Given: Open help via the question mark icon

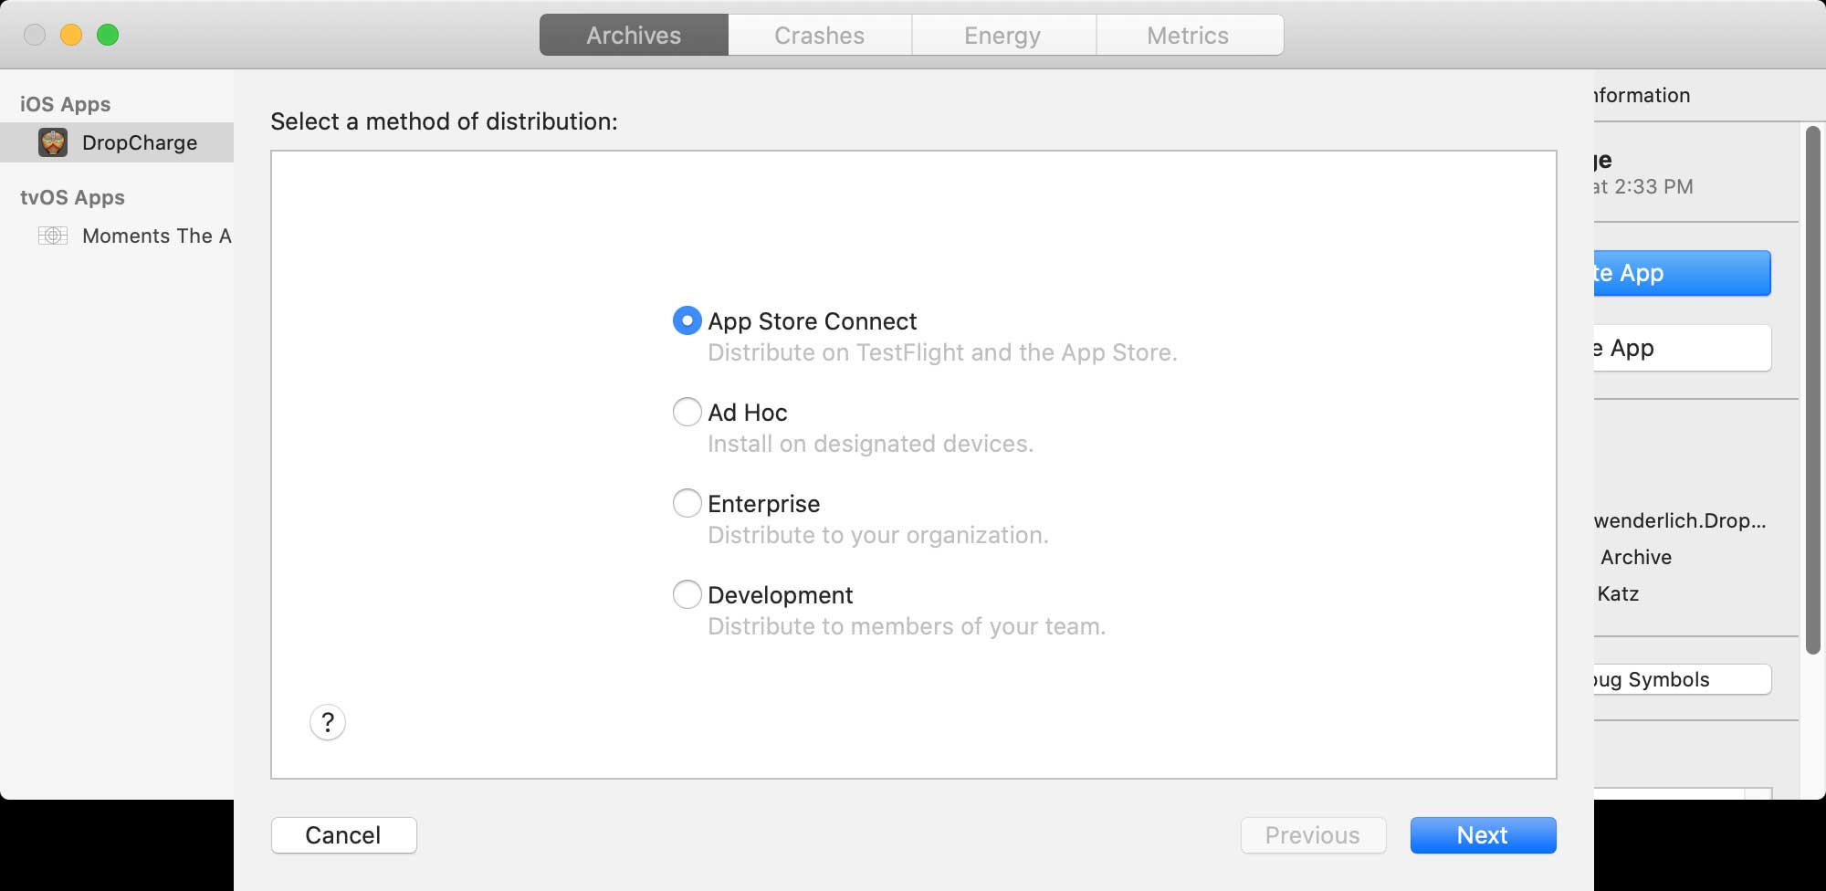Looking at the screenshot, I should click(328, 722).
